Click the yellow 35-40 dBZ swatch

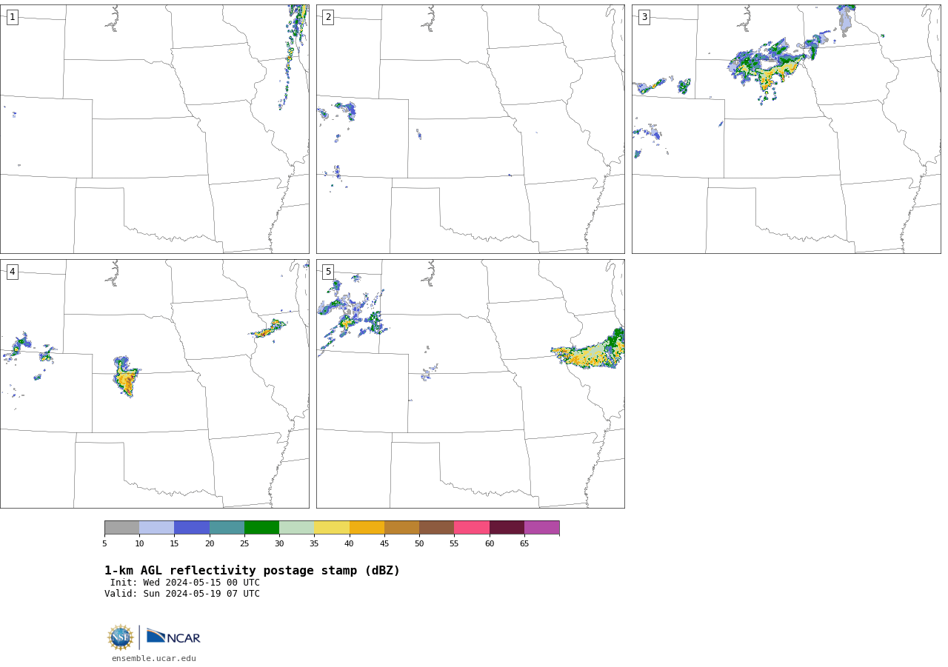pyautogui.click(x=332, y=528)
